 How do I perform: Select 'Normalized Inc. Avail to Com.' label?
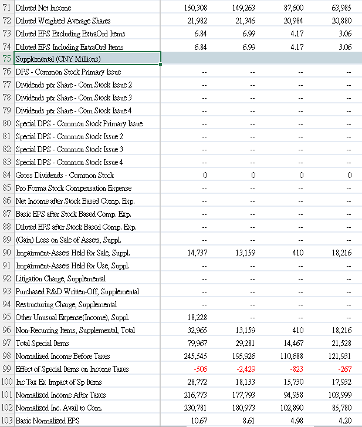tap(59, 408)
